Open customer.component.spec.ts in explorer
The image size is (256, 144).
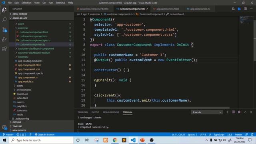tap(41, 40)
